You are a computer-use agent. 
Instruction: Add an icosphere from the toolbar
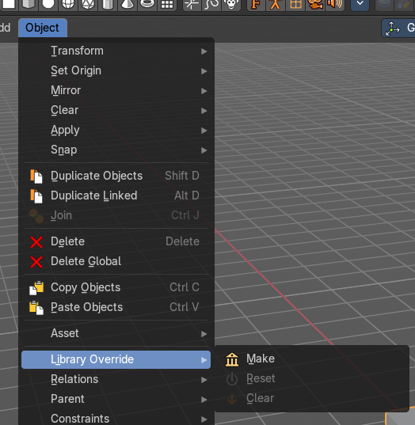coord(88,4)
